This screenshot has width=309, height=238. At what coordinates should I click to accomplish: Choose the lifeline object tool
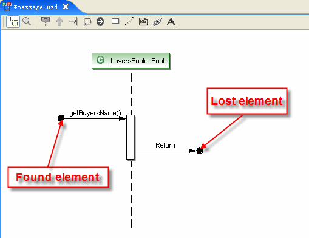[46, 21]
